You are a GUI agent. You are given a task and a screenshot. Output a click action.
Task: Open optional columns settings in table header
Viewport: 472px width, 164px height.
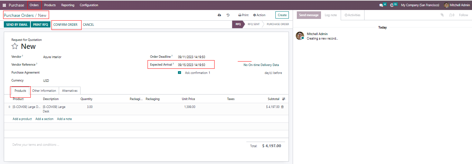pos(284,99)
